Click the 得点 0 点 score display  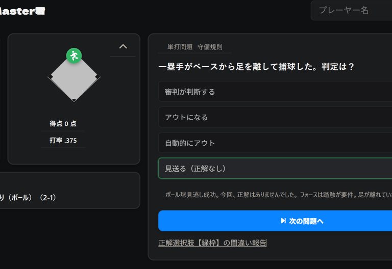(63, 124)
